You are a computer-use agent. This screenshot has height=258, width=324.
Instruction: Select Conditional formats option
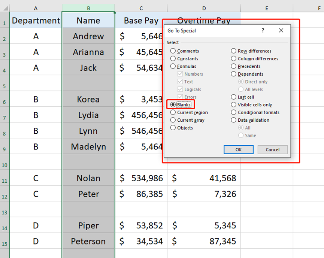click(x=233, y=112)
